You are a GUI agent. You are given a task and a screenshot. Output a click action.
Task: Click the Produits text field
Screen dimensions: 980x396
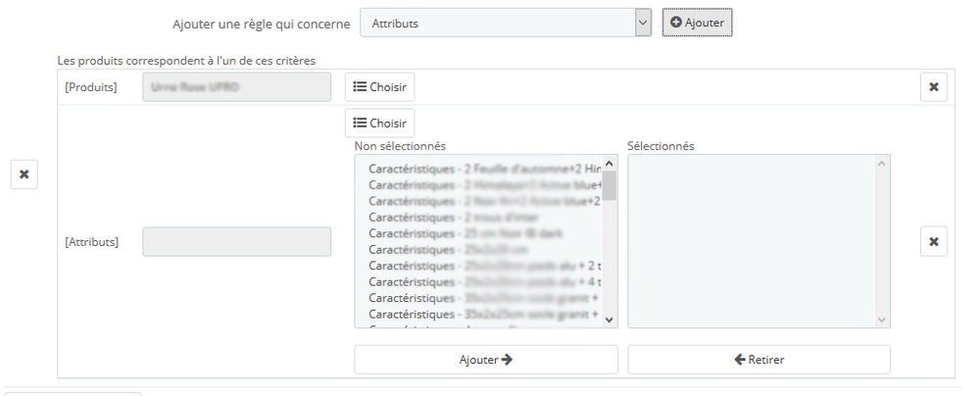(236, 87)
